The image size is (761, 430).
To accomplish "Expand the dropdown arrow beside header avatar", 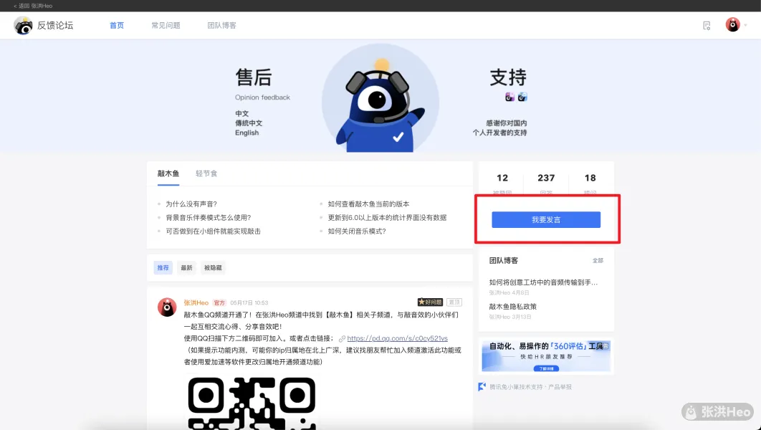I will point(745,25).
